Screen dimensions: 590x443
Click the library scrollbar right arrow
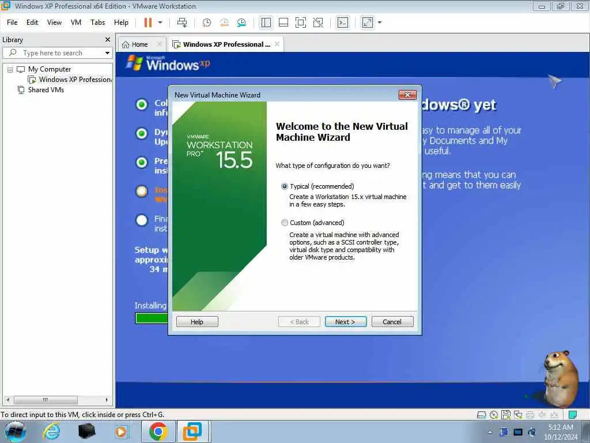tap(107, 400)
